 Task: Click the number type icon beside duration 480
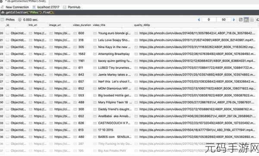tap(75, 137)
